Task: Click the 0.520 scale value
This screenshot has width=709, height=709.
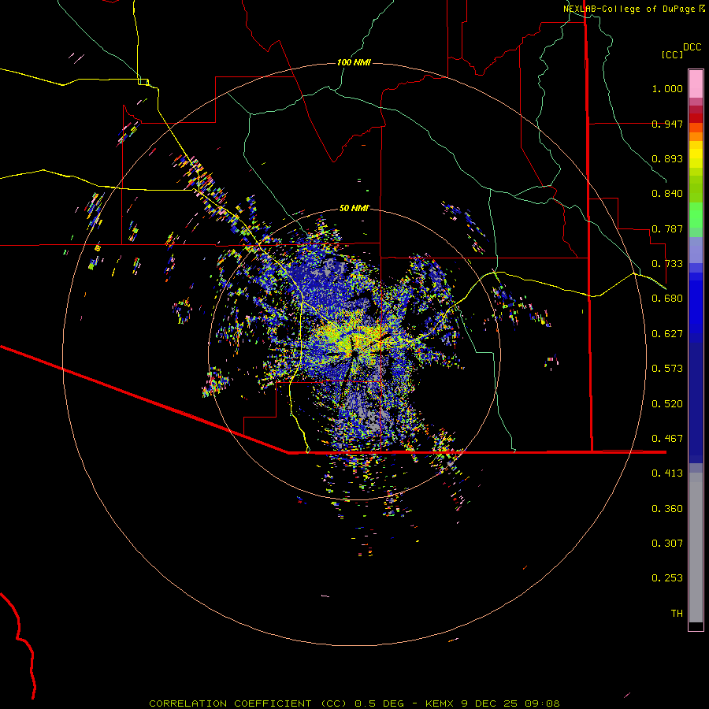Action: (x=667, y=404)
